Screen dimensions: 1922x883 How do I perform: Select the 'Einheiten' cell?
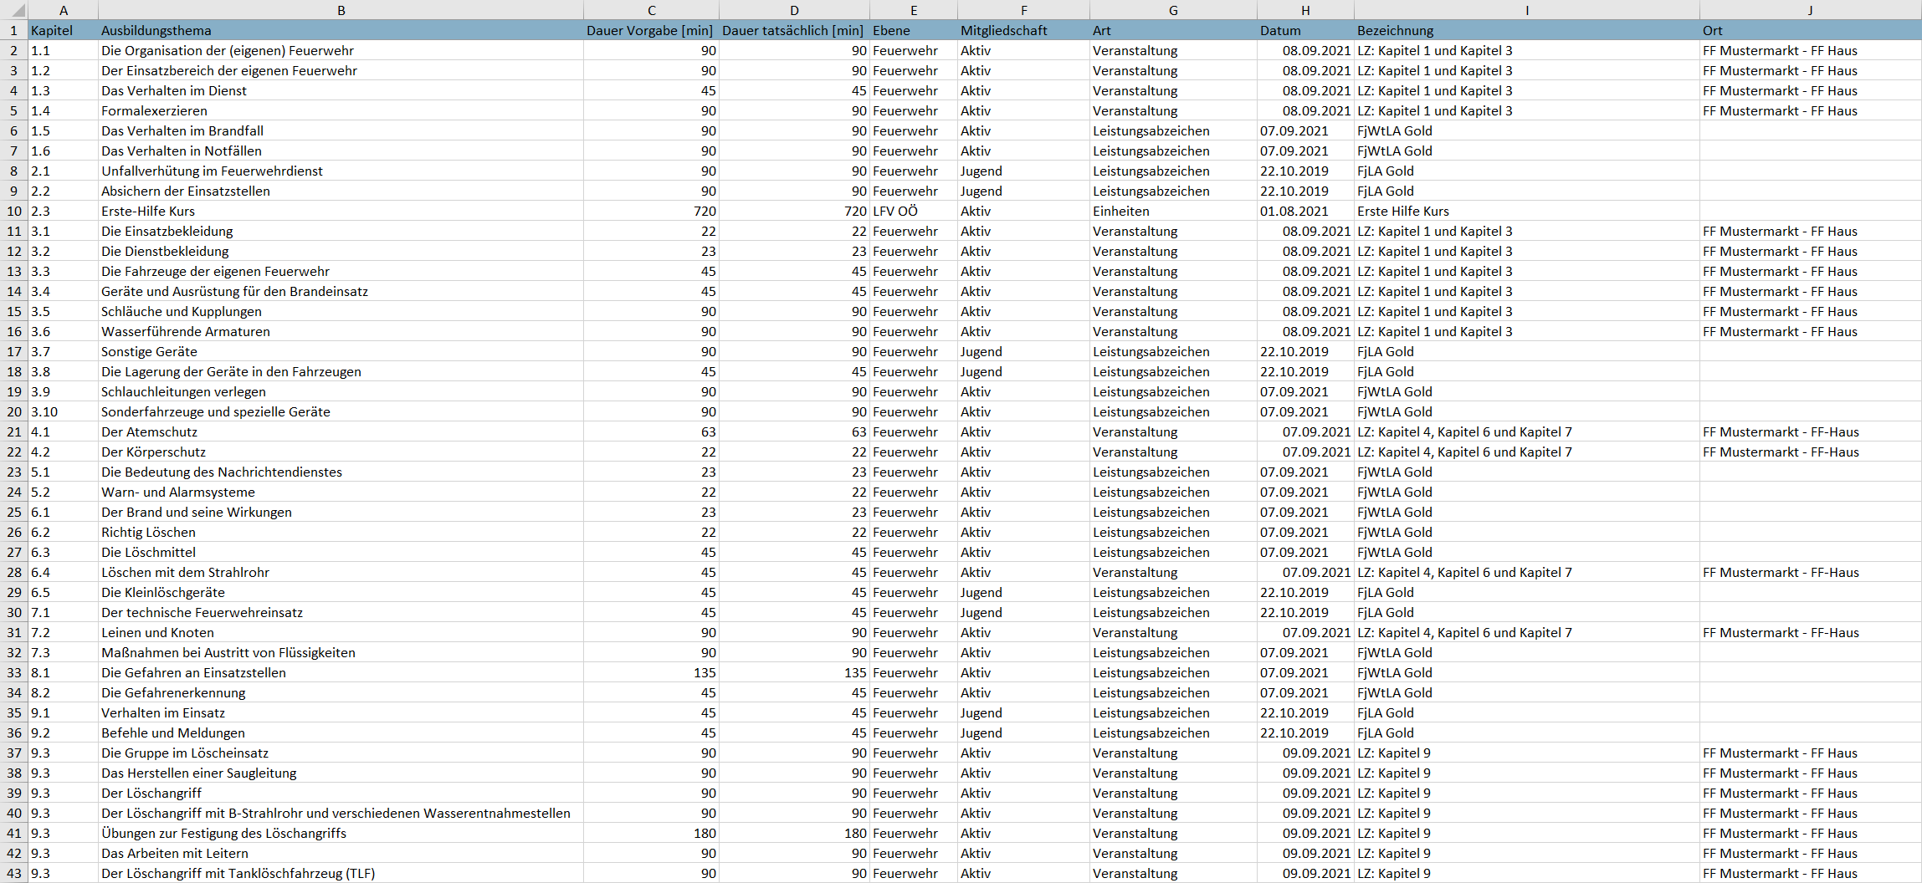tap(1173, 211)
